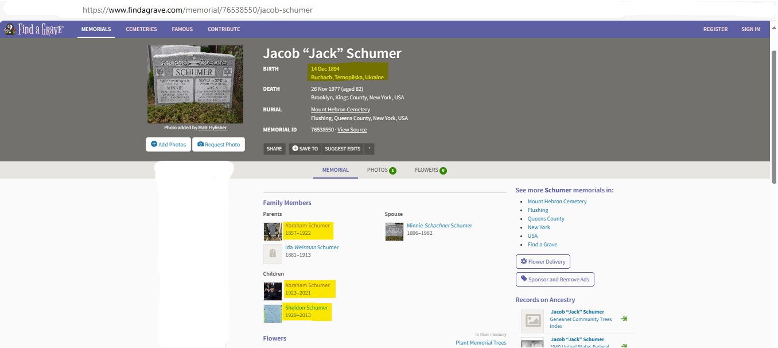Click the Jacob "Jack" Schumer name heading
The height and width of the screenshot is (348, 778).
tap(332, 53)
